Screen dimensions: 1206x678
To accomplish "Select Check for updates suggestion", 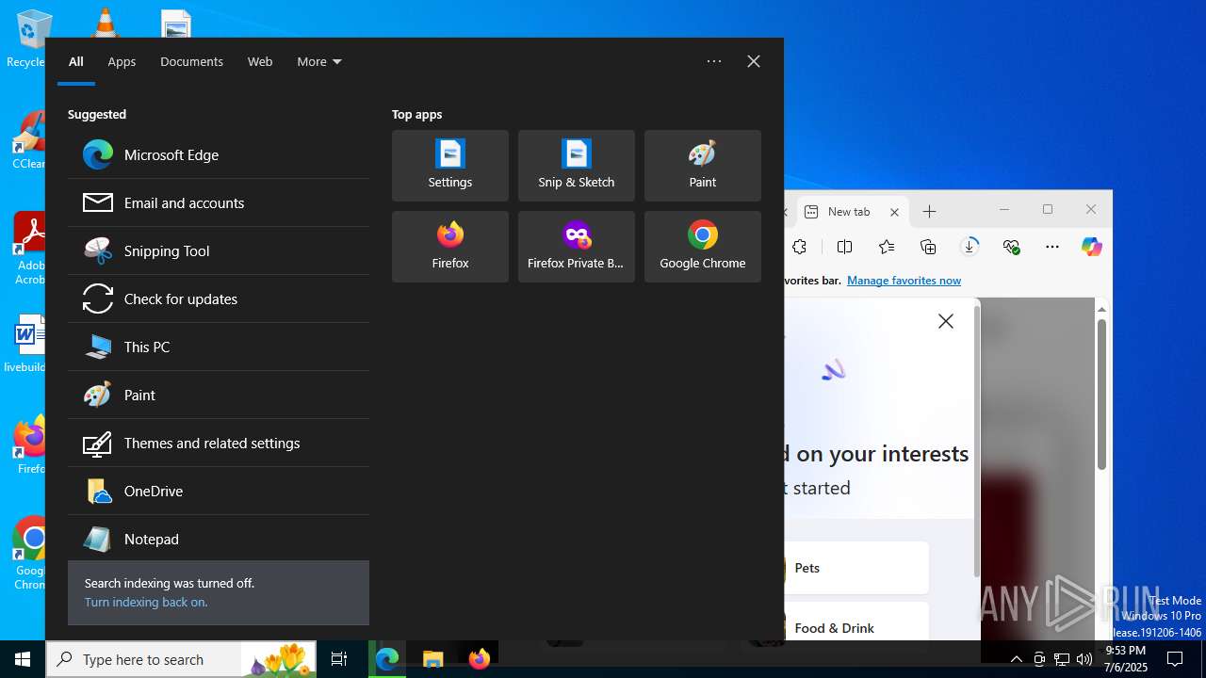I will (218, 299).
